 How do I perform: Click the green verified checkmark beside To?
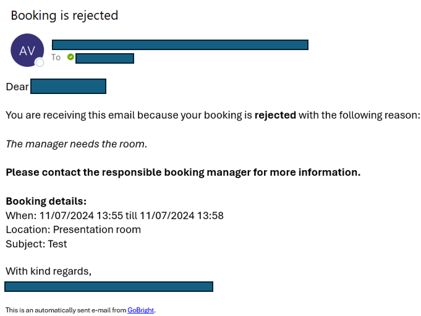pos(70,57)
